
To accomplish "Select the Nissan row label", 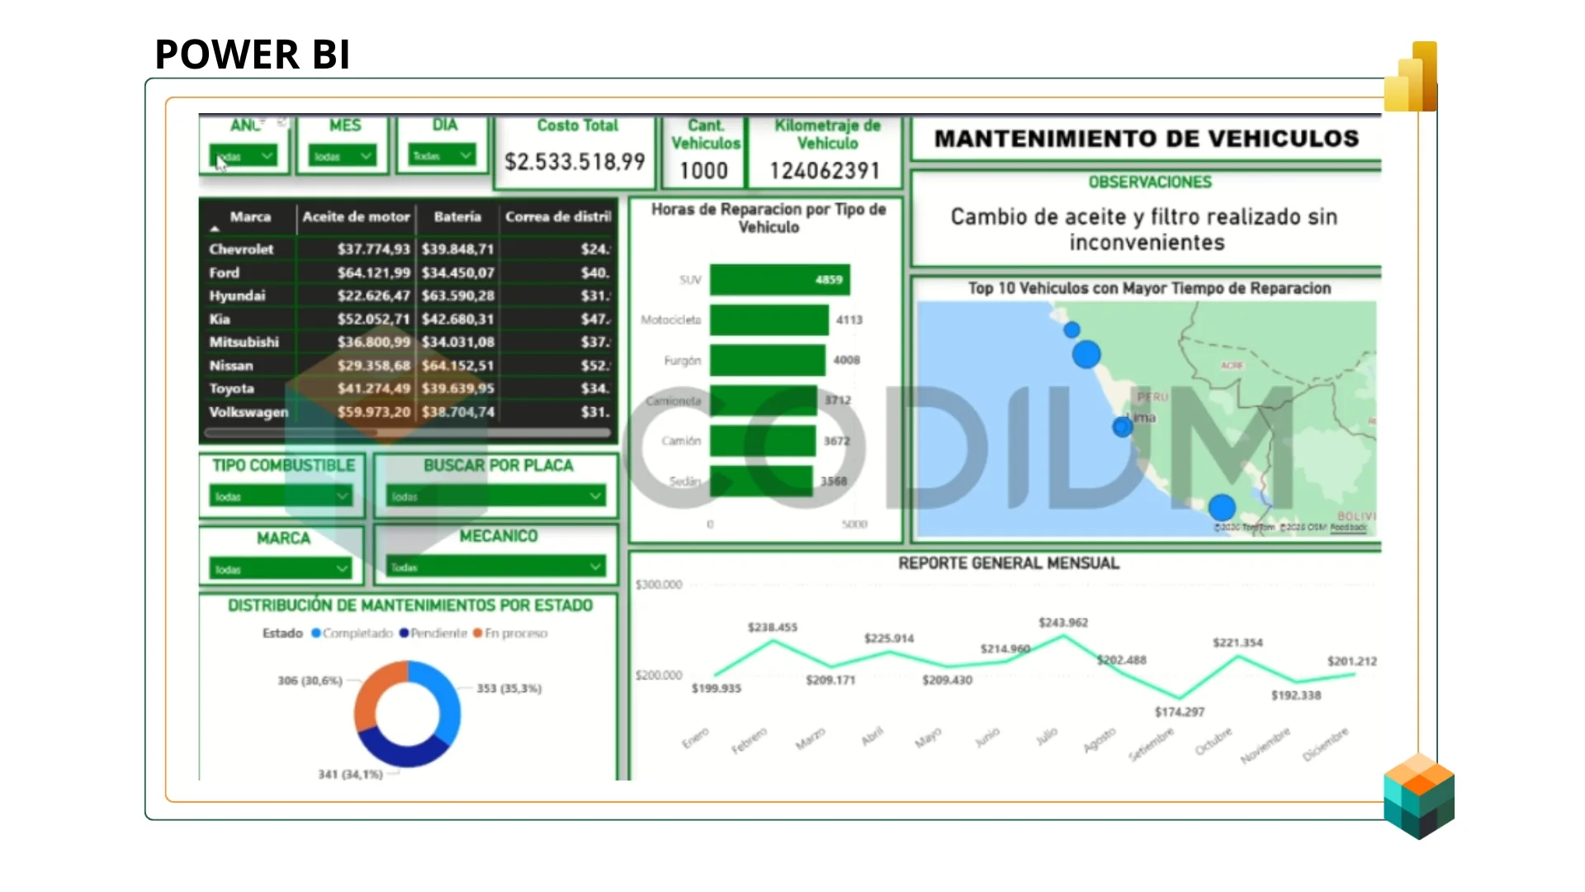I will (x=231, y=365).
